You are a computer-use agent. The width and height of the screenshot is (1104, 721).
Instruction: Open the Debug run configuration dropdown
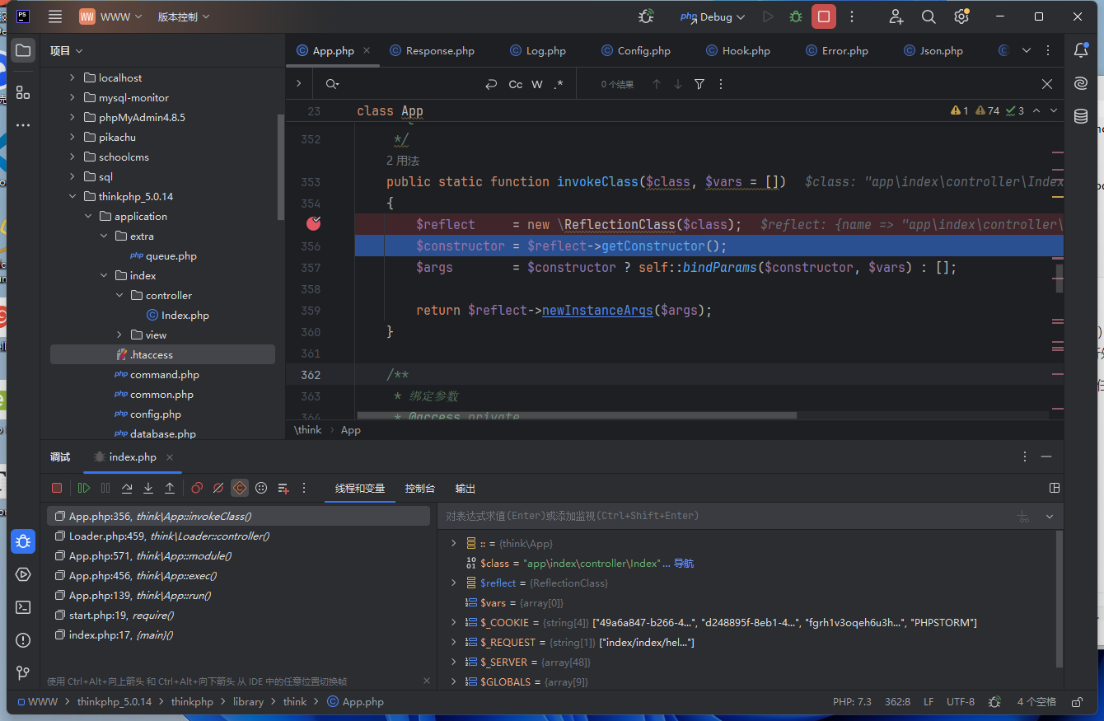tap(713, 16)
